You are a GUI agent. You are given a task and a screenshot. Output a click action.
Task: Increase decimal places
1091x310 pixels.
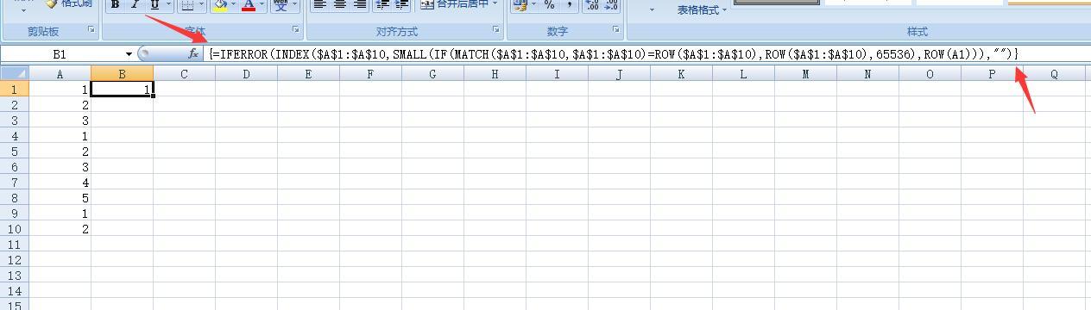tap(591, 4)
